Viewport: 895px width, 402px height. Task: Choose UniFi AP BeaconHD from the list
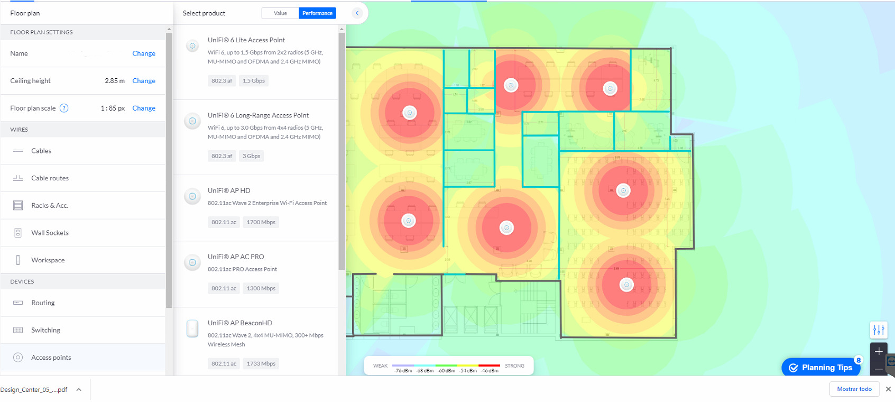pyautogui.click(x=240, y=323)
